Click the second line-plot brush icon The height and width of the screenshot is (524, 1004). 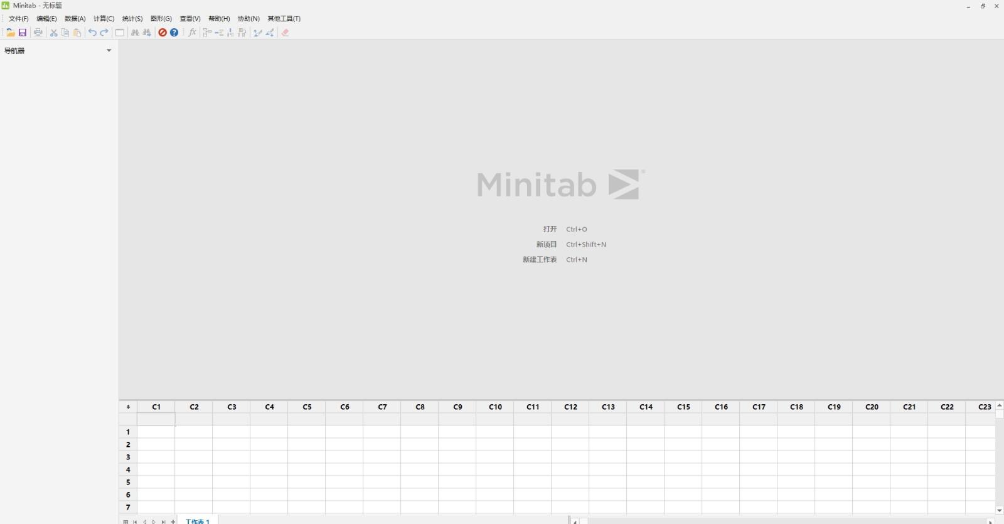click(270, 33)
